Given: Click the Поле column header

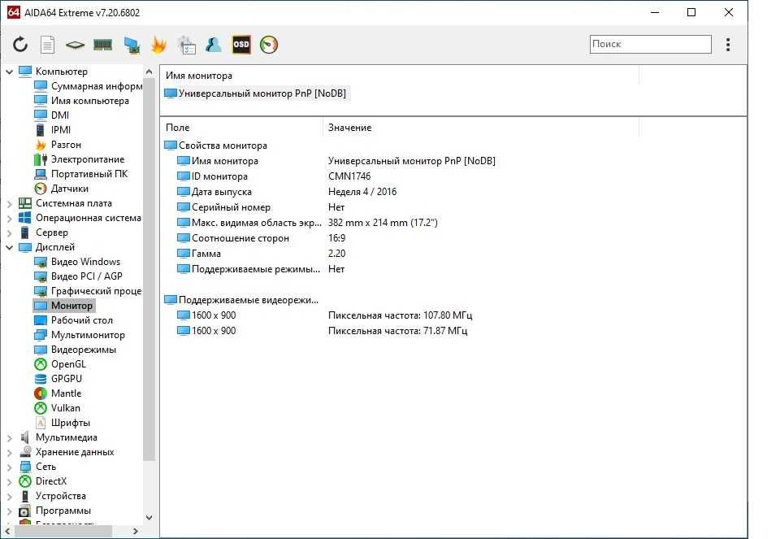Looking at the screenshot, I should coord(178,128).
